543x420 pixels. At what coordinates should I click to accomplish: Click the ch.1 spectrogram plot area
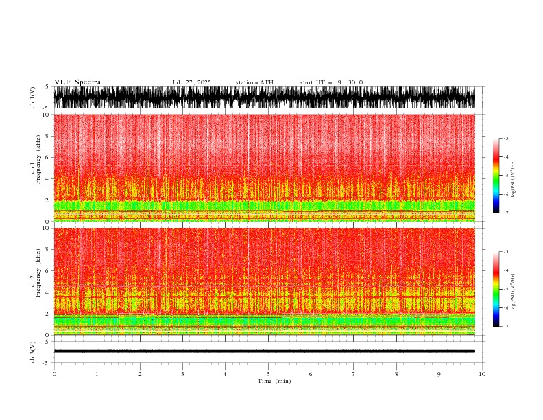265,167
